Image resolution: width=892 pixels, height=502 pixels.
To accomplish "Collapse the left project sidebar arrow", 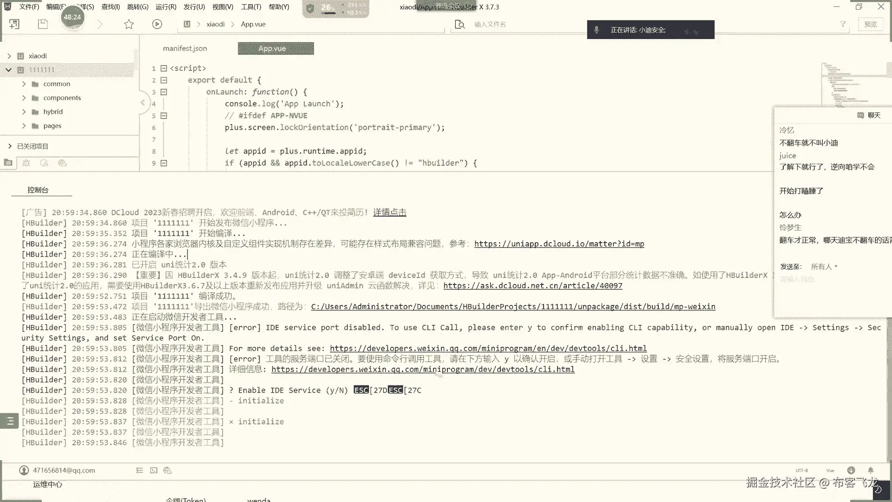I will 143,103.
